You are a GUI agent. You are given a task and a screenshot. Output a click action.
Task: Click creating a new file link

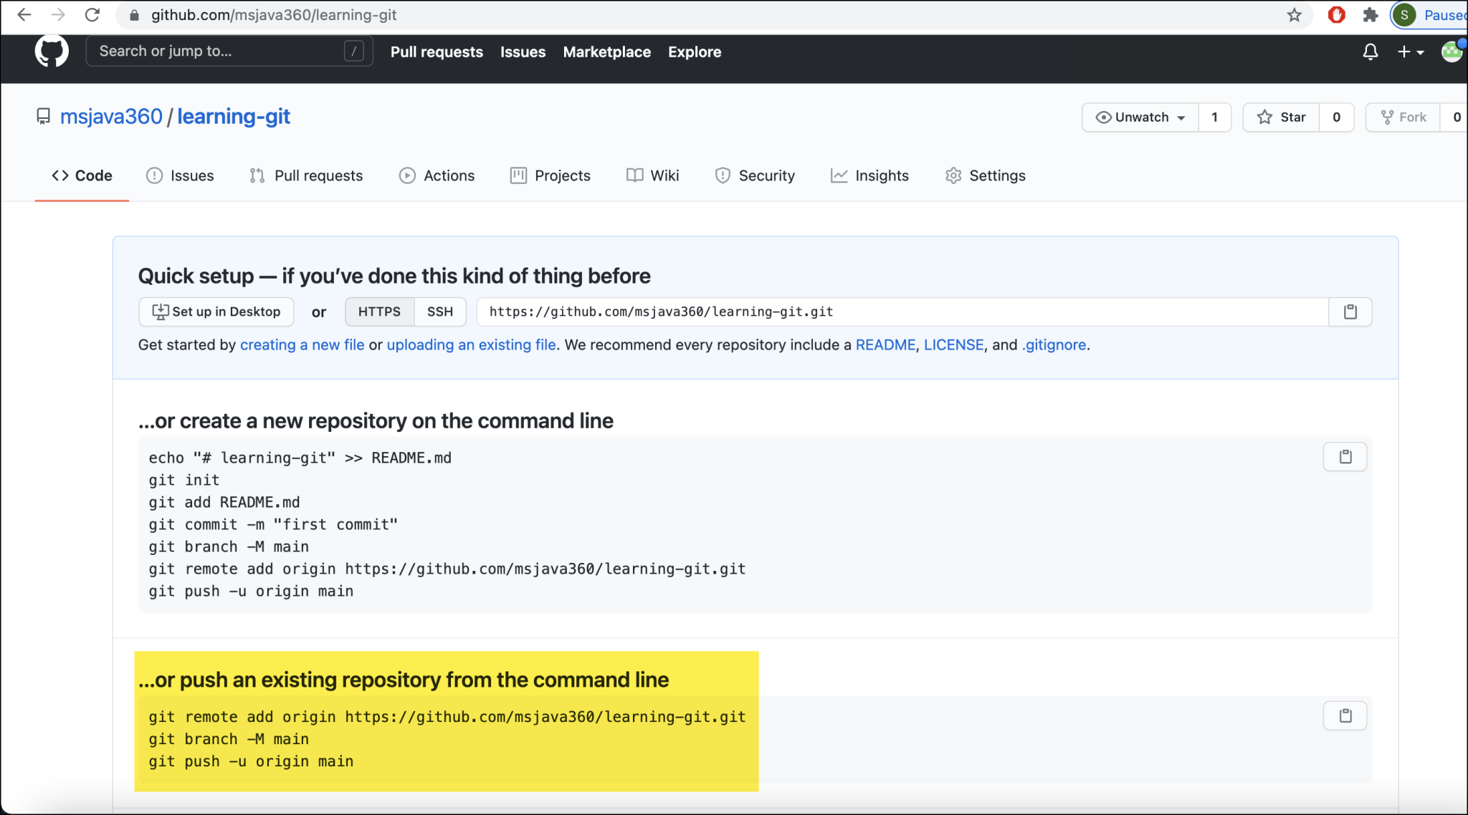[302, 344]
